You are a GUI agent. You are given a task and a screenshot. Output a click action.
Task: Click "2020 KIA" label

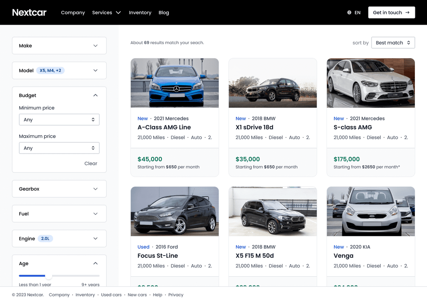coord(360,247)
